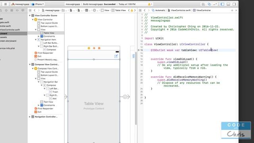The width and height of the screenshot is (254, 143).
Task: Go back in the assistant editor history
Action: tap(144, 10)
